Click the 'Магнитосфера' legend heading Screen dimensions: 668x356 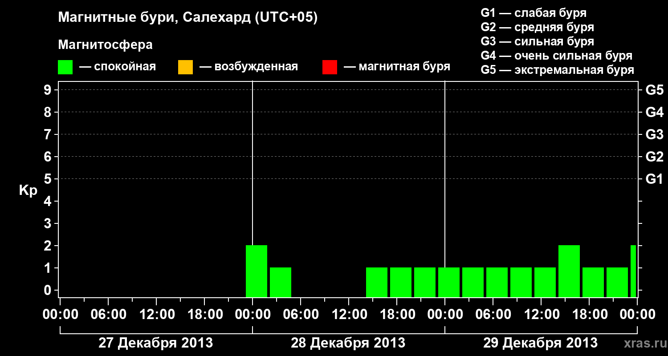[x=105, y=45]
